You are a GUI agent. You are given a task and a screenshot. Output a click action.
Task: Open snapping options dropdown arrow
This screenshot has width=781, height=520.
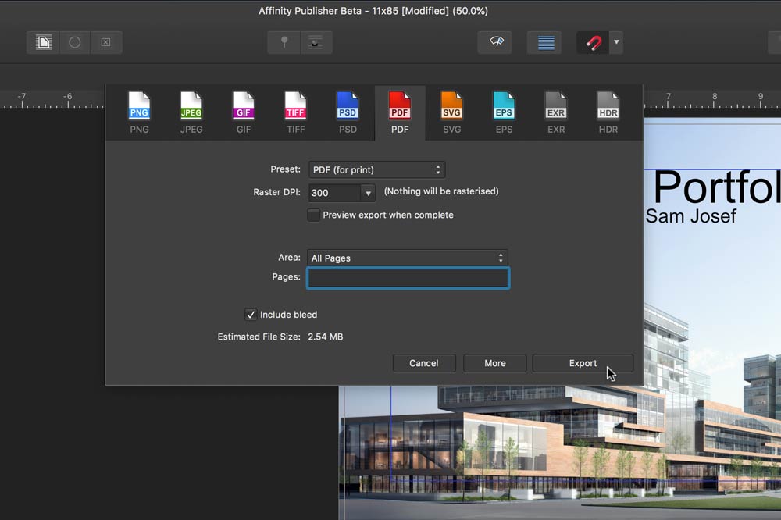(616, 42)
